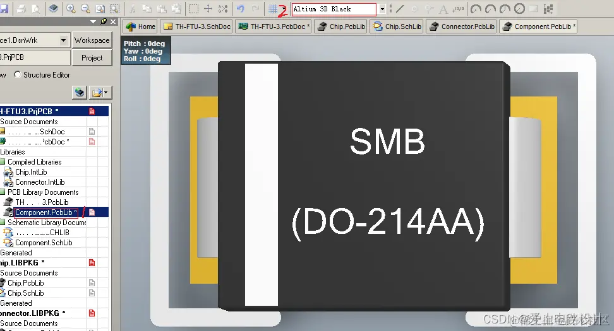Viewport: 614px width, 331px height.
Task: Click the red modified icon beside TH-FTU3.PrjPCB
Action: point(92,112)
